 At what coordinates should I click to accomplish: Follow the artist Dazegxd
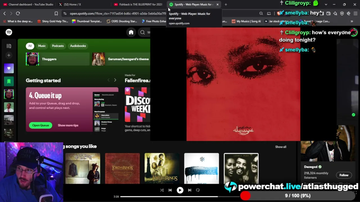pos(344,175)
